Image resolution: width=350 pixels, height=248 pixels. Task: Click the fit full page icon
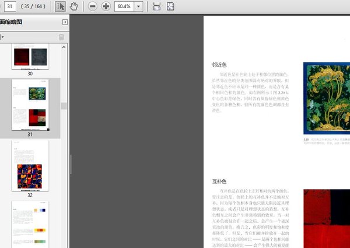170,6
